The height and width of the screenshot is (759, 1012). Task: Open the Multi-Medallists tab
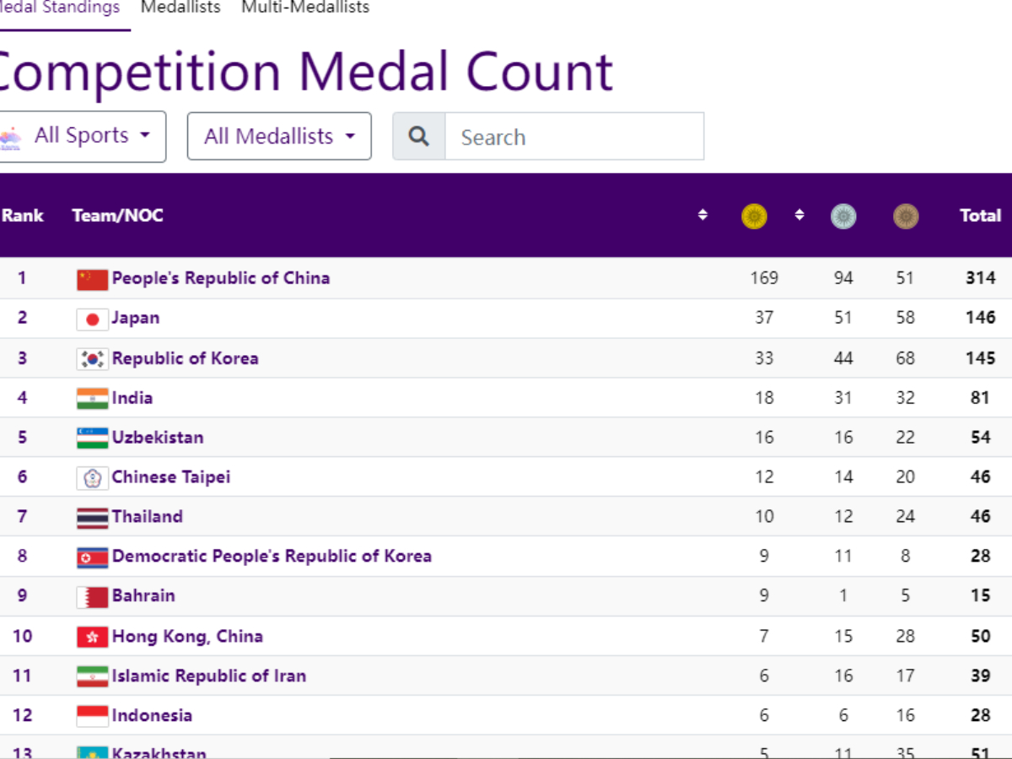click(x=304, y=7)
